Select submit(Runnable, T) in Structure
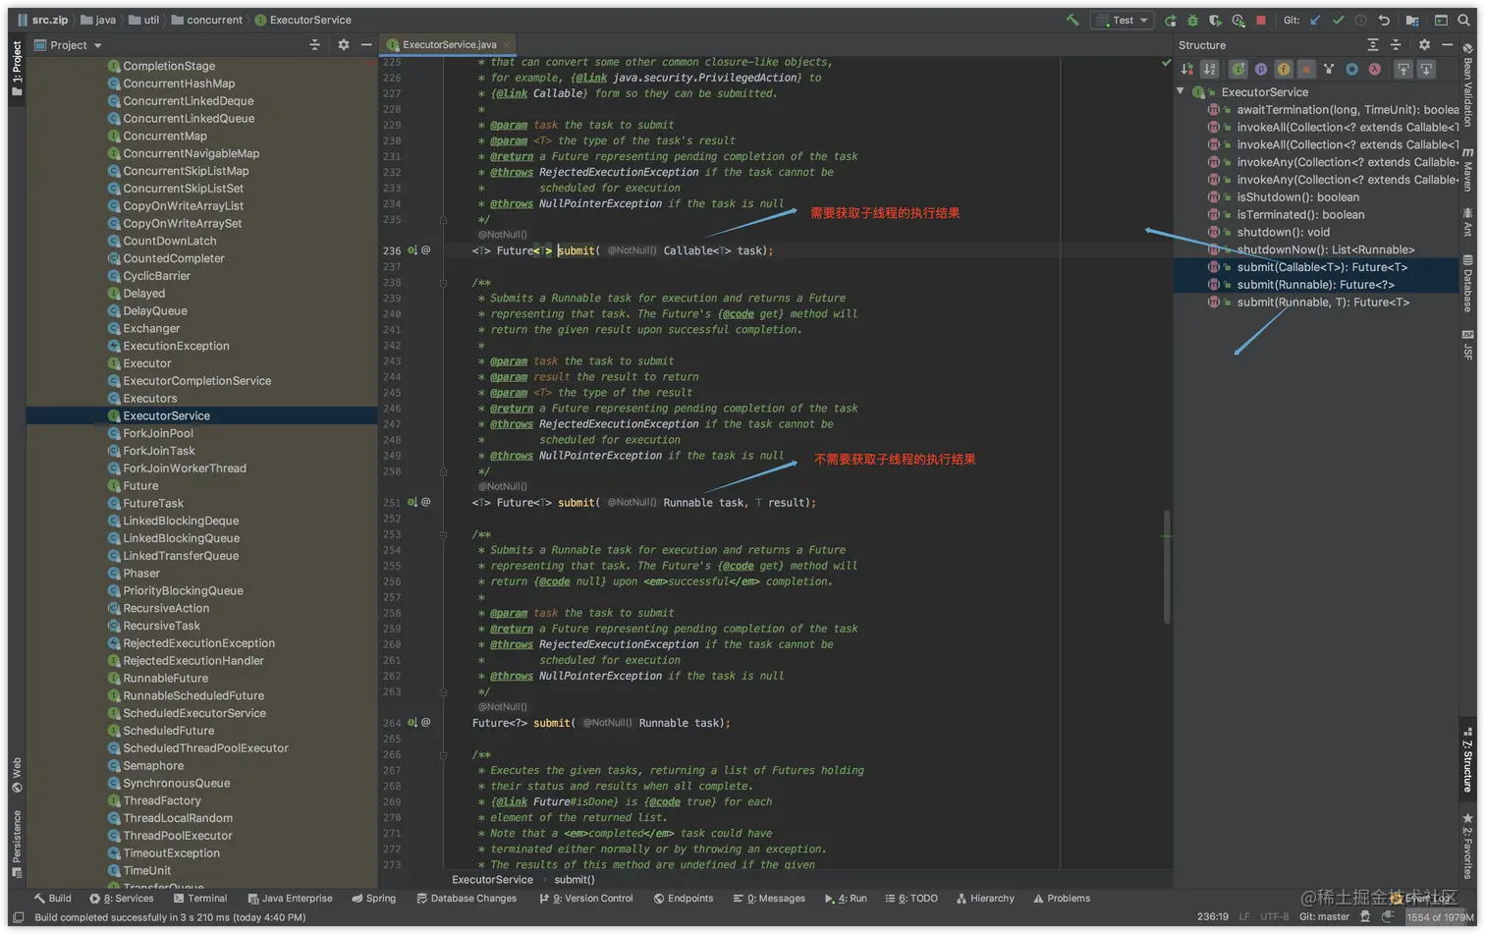 1323,302
